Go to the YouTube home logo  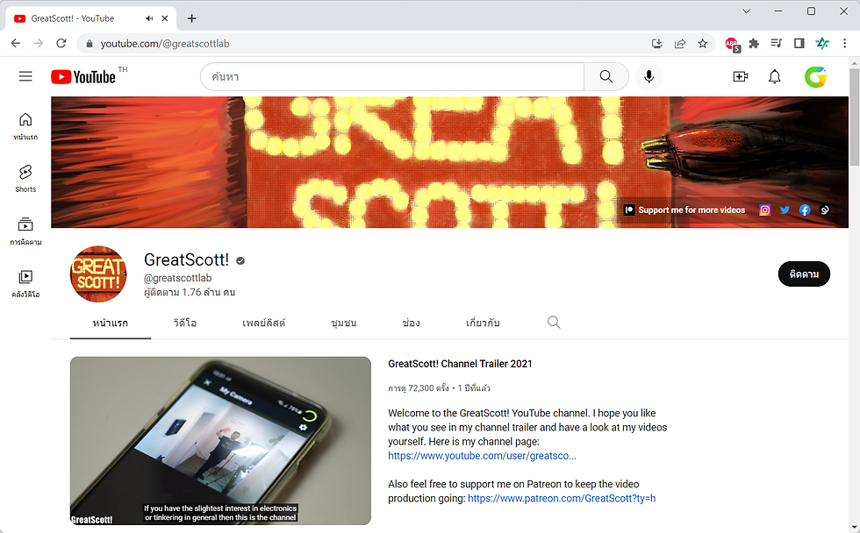click(83, 76)
